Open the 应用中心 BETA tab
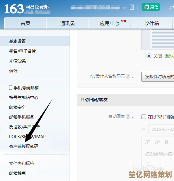The width and height of the screenshot is (174, 181). click(x=109, y=23)
